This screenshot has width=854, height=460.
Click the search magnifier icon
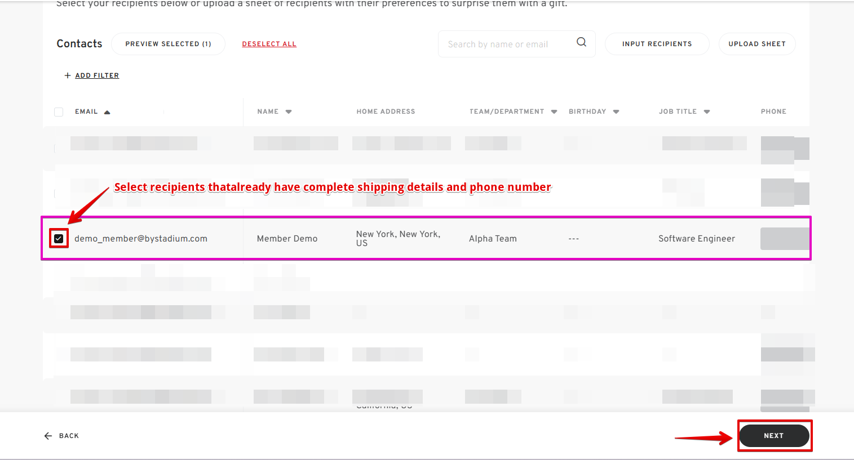[581, 42]
